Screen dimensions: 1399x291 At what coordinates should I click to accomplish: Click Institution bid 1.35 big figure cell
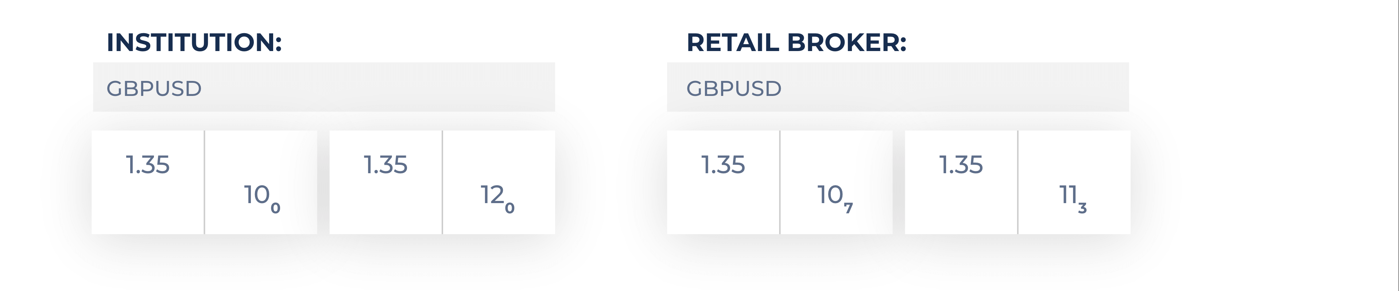(x=148, y=164)
